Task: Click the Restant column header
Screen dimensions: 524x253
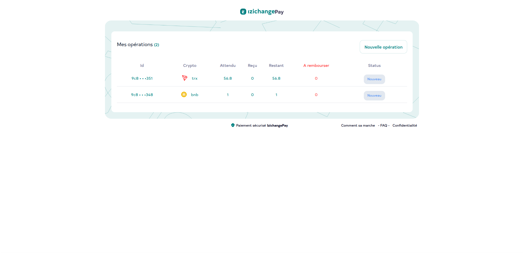Action: 276,66
